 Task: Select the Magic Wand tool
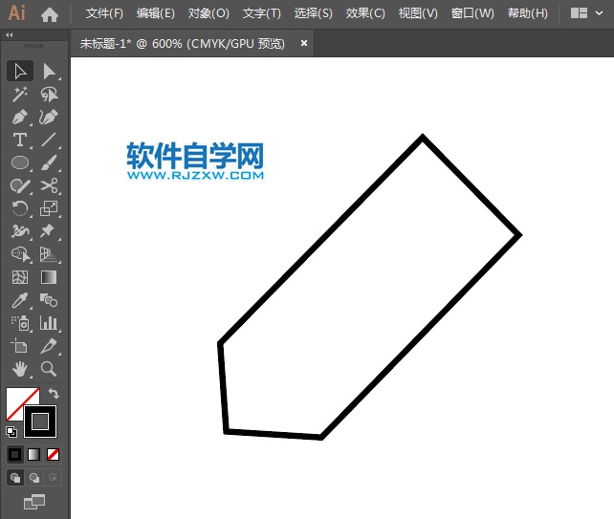pos(19,94)
